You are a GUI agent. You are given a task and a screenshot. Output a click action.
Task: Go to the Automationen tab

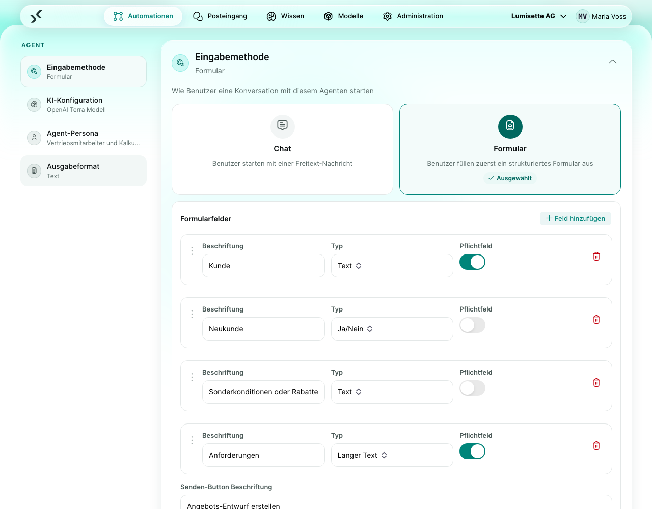pos(143,16)
